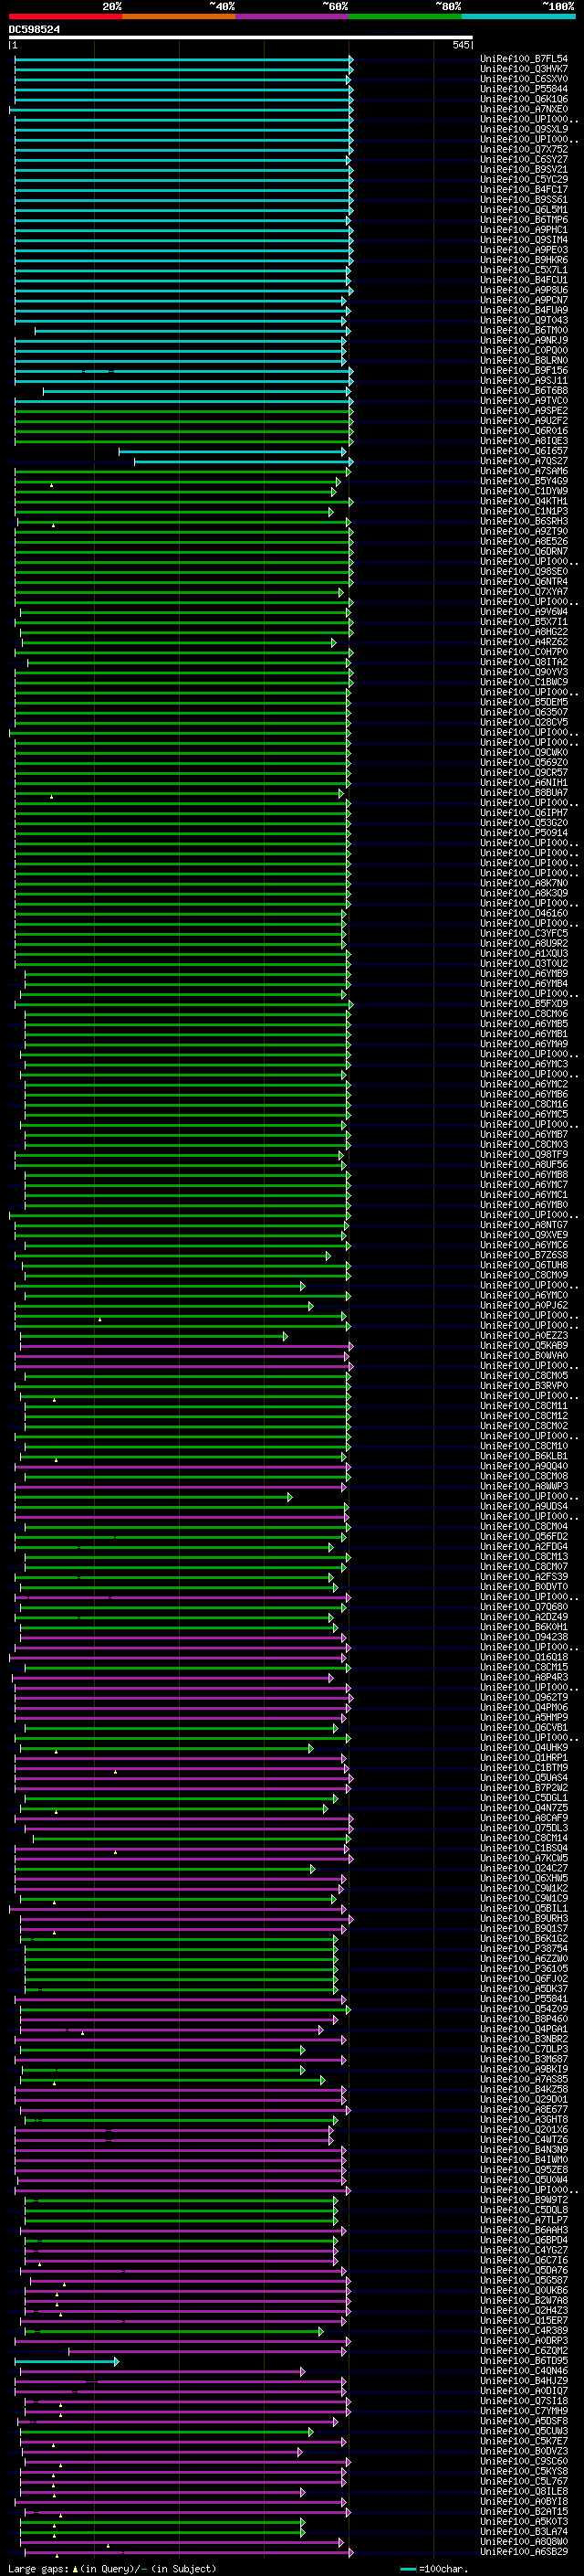
Task: Select hit UniRef100_Q9CR57
Action: (524, 773)
